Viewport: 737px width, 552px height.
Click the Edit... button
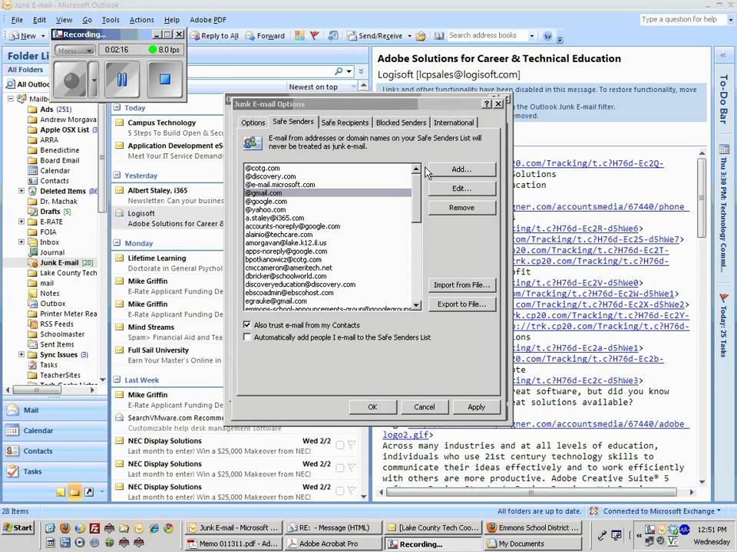click(x=461, y=189)
